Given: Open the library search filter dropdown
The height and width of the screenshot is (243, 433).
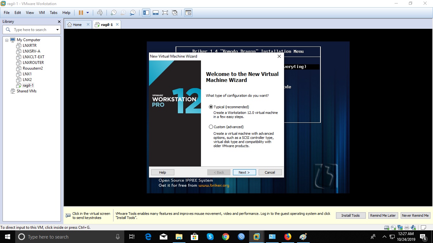Looking at the screenshot, I should tap(57, 29).
